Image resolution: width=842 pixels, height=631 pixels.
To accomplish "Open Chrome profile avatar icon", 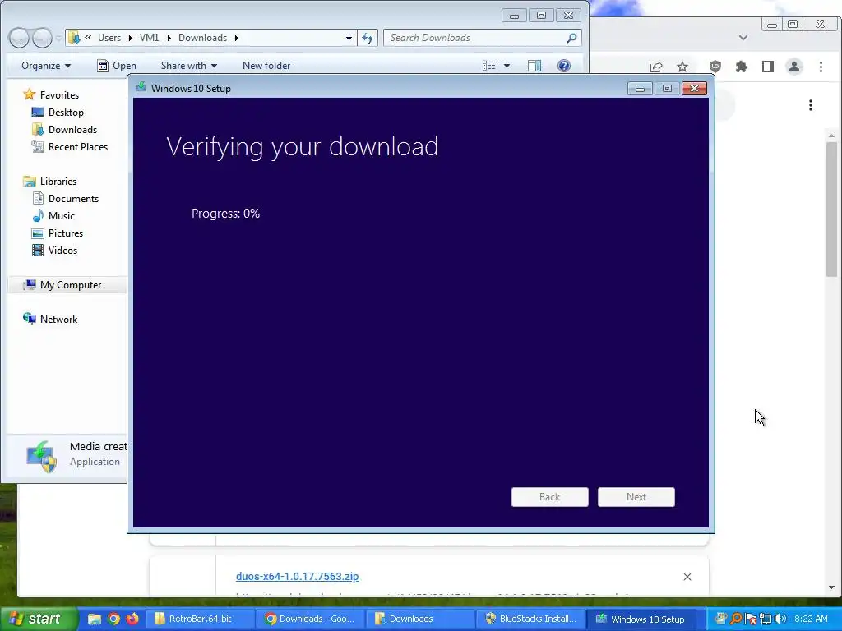I will [x=793, y=67].
